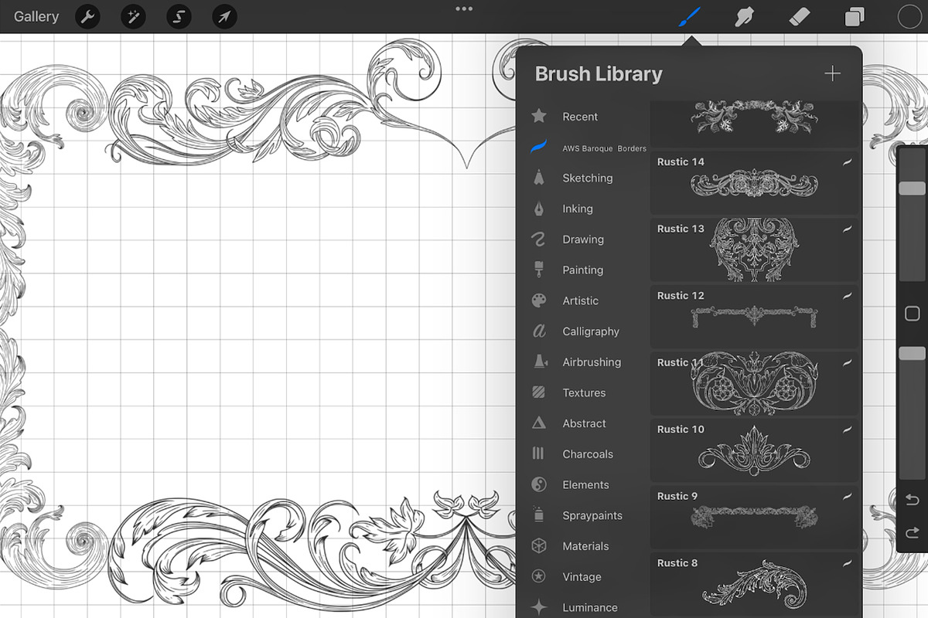Open the Calligraphy brush set

(x=590, y=331)
